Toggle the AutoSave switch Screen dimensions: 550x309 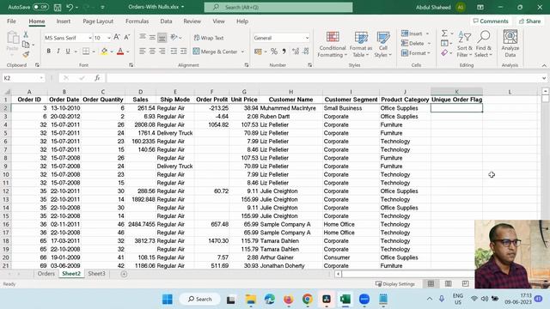tap(40, 7)
